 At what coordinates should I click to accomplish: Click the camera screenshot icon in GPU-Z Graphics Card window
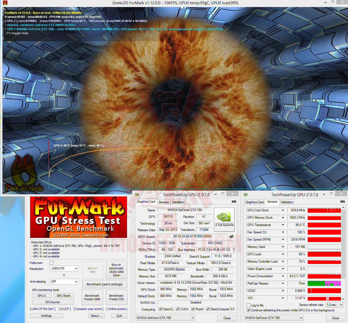click(x=234, y=202)
